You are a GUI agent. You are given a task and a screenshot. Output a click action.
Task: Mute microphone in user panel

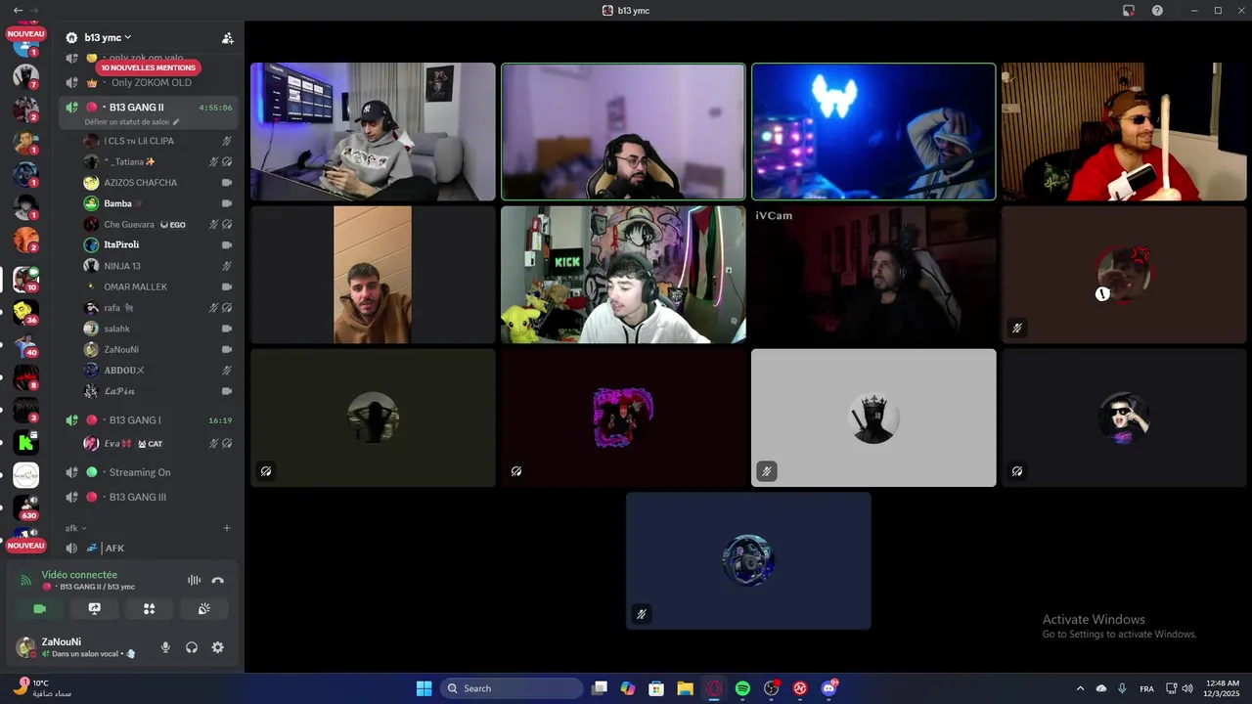[165, 647]
